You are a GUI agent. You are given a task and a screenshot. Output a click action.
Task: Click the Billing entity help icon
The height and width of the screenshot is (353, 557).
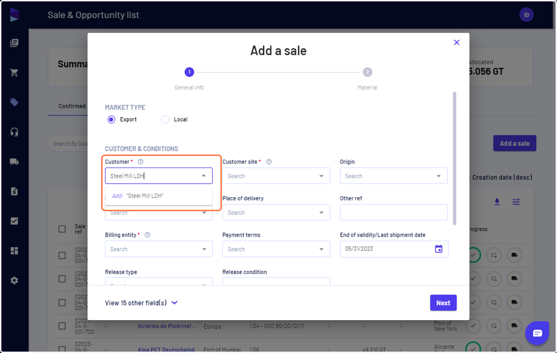tap(148, 235)
